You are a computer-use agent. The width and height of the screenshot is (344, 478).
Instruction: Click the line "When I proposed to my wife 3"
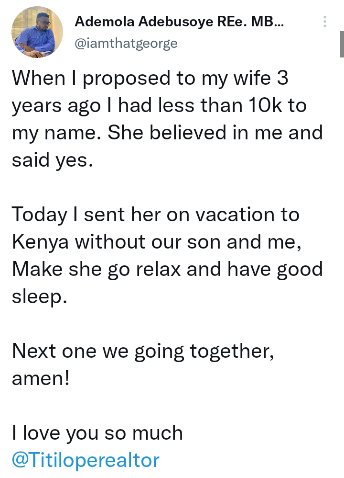pos(150,78)
